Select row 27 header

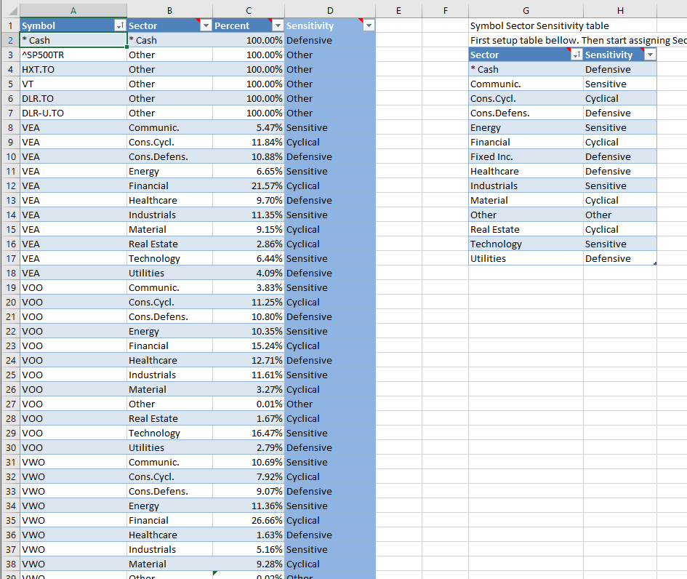tap(10, 404)
